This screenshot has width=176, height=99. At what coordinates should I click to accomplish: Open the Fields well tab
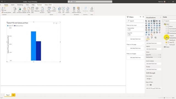pos(148,38)
